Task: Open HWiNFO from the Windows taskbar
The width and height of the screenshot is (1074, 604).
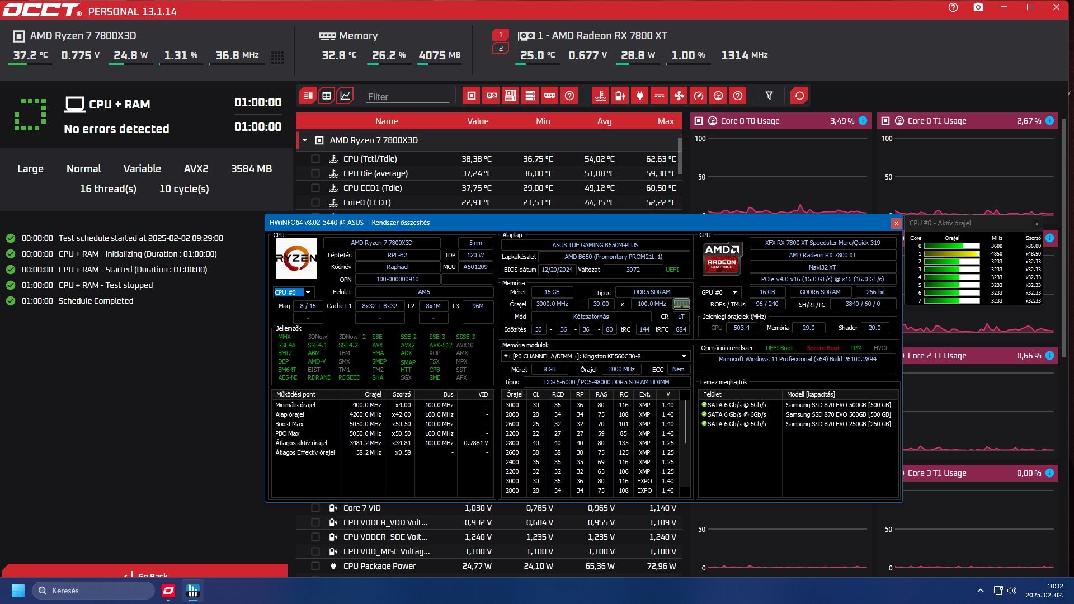Action: point(193,591)
